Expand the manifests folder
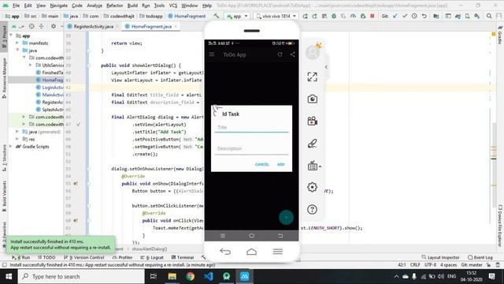The width and height of the screenshot is (504, 284). point(17,43)
